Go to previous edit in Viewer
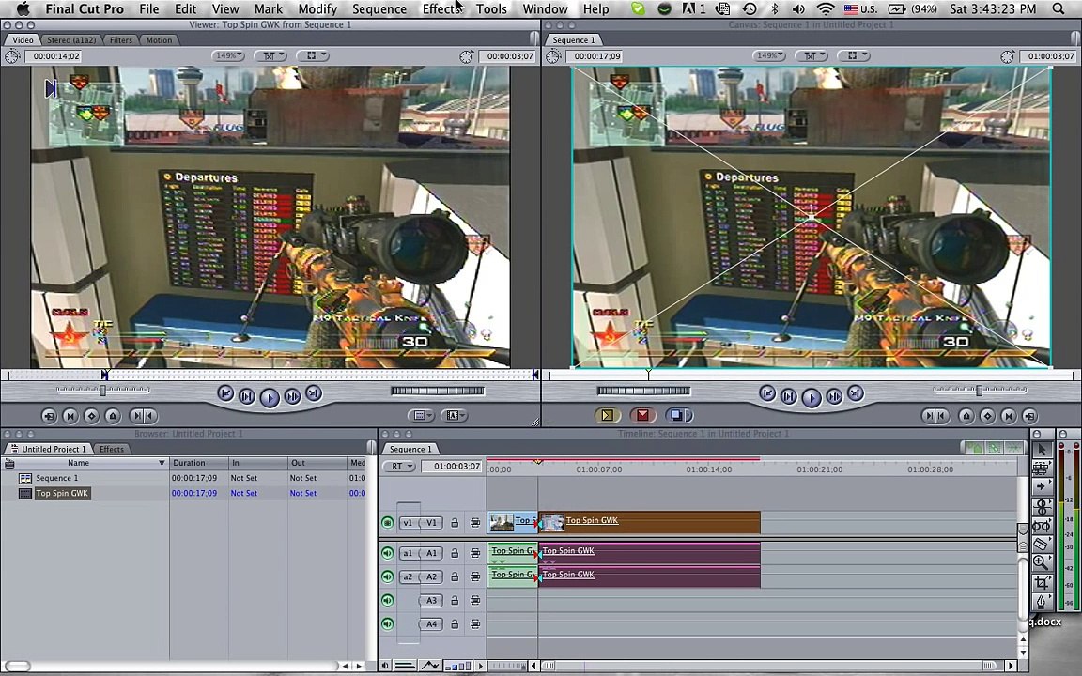This screenshot has width=1082, height=676. click(x=225, y=394)
